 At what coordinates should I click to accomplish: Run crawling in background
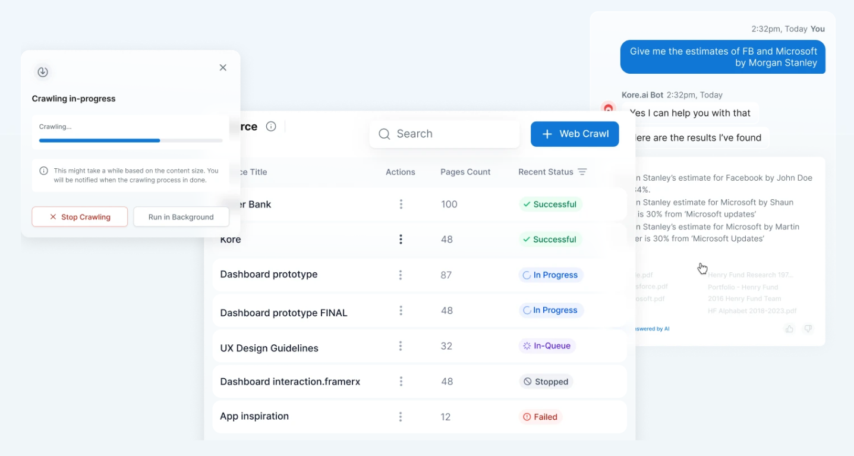181,217
